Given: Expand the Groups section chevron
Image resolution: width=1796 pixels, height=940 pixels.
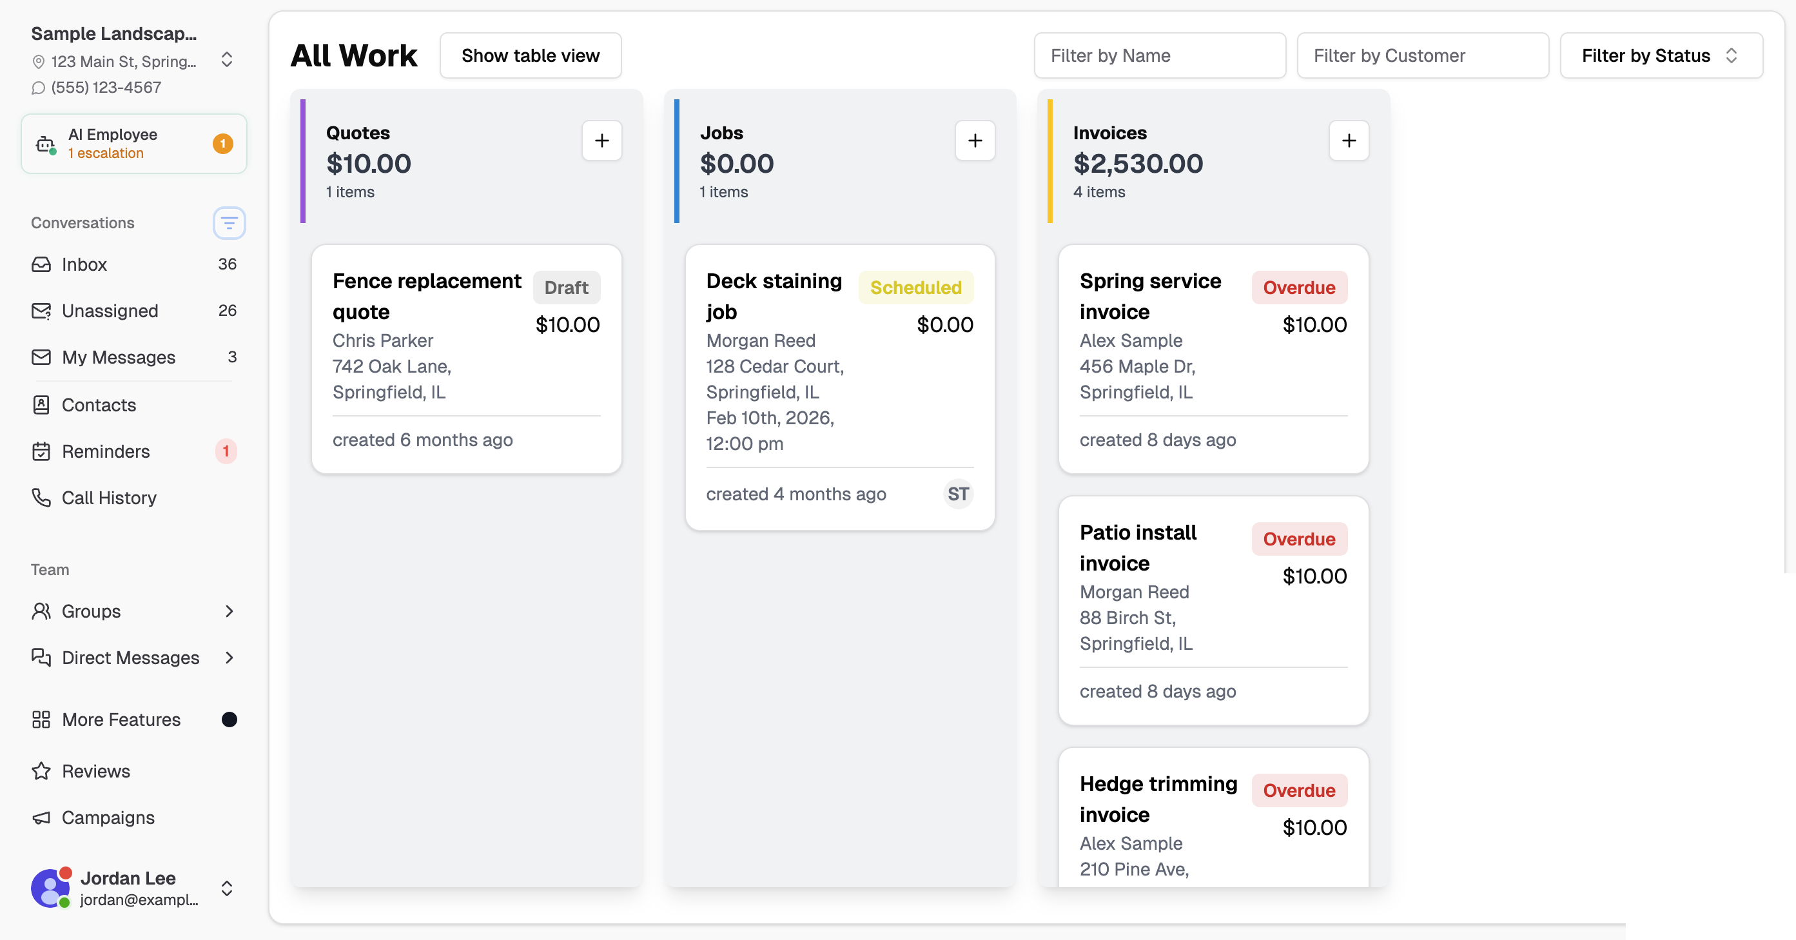Looking at the screenshot, I should click(229, 612).
